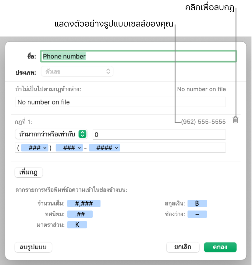Open the ประเภท type dropdown
252x265 pixels.
click(78, 72)
